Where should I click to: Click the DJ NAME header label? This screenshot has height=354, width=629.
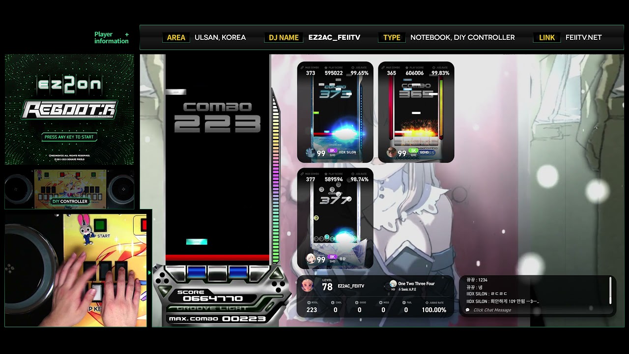(x=284, y=37)
